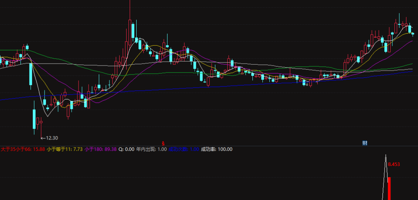Click the arrow beside the 12.30 low price

[43, 138]
